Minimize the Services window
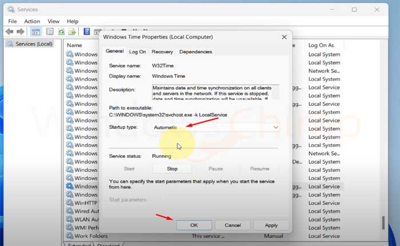Screen dimensions: 400x246 pyautogui.click(x=332, y=10)
